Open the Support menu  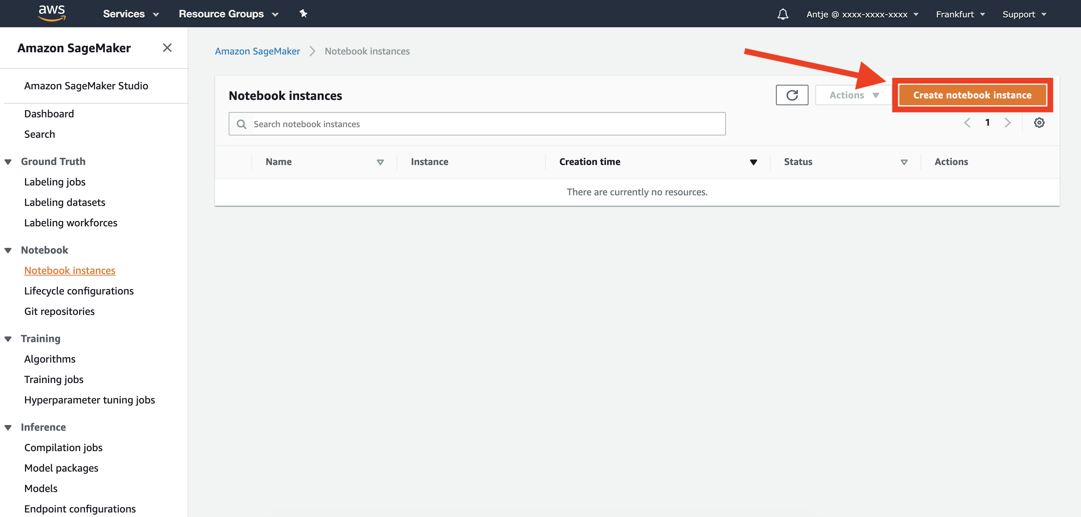(1023, 14)
